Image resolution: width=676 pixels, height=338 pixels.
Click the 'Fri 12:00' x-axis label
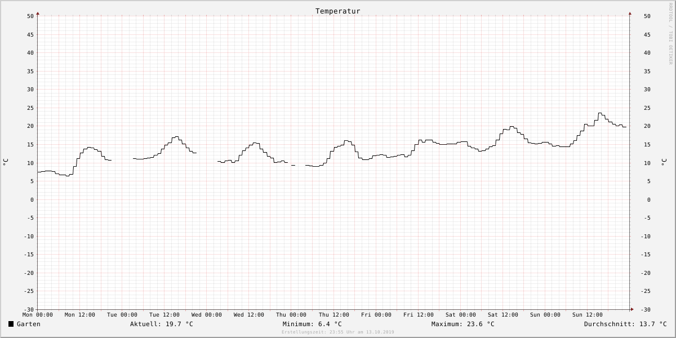[419, 315]
